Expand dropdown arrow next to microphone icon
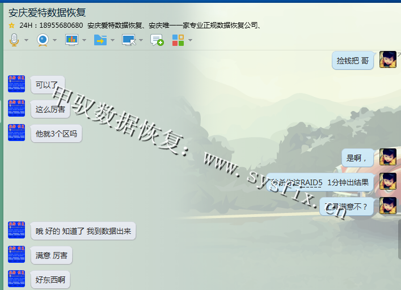This screenshot has width=401, height=290. click(x=26, y=40)
